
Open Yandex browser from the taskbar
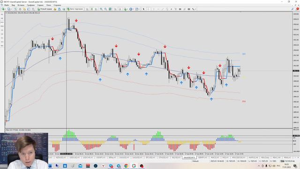[x=103, y=166]
